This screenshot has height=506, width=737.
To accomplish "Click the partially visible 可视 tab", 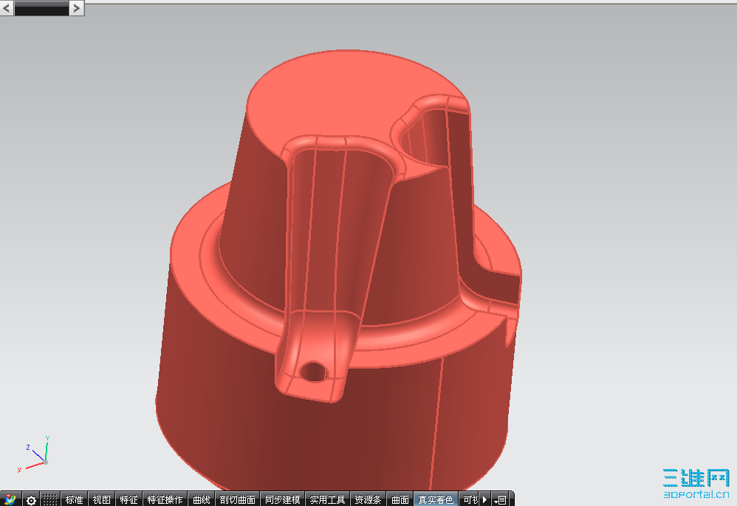I will (470, 499).
